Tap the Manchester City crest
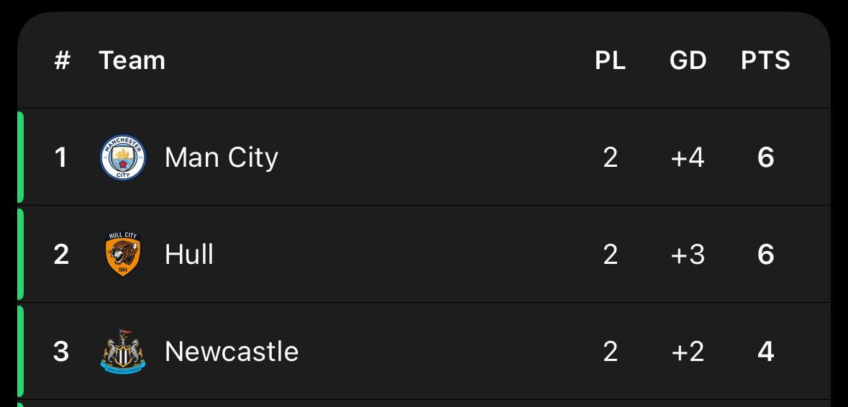The image size is (848, 407). tap(123, 157)
